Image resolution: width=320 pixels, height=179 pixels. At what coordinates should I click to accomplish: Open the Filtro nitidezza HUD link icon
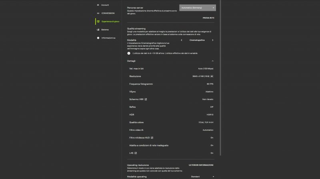pos(152,138)
